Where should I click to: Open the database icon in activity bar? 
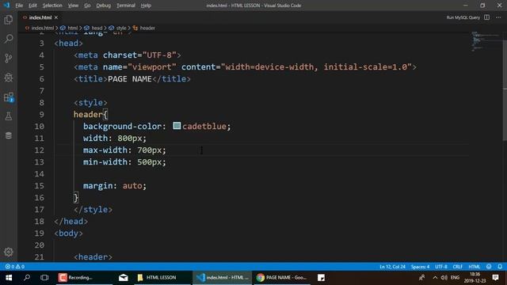click(9, 135)
